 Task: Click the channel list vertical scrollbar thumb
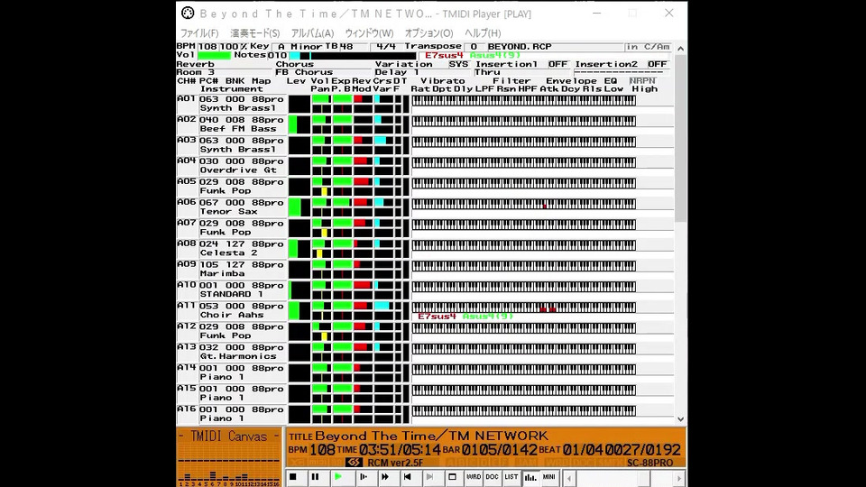(680, 138)
